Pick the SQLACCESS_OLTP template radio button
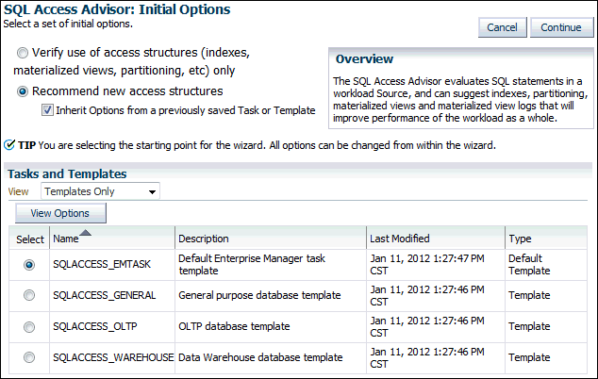This screenshot has height=379, width=598. [29, 326]
